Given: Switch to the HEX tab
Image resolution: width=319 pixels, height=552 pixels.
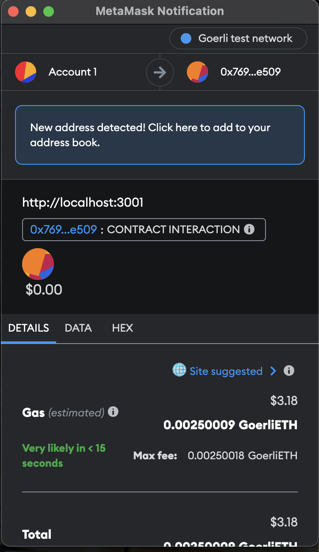Looking at the screenshot, I should pyautogui.click(x=122, y=328).
